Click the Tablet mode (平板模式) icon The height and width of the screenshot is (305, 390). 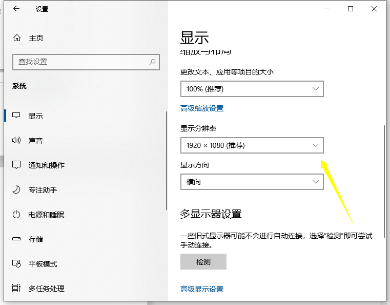(x=16, y=264)
